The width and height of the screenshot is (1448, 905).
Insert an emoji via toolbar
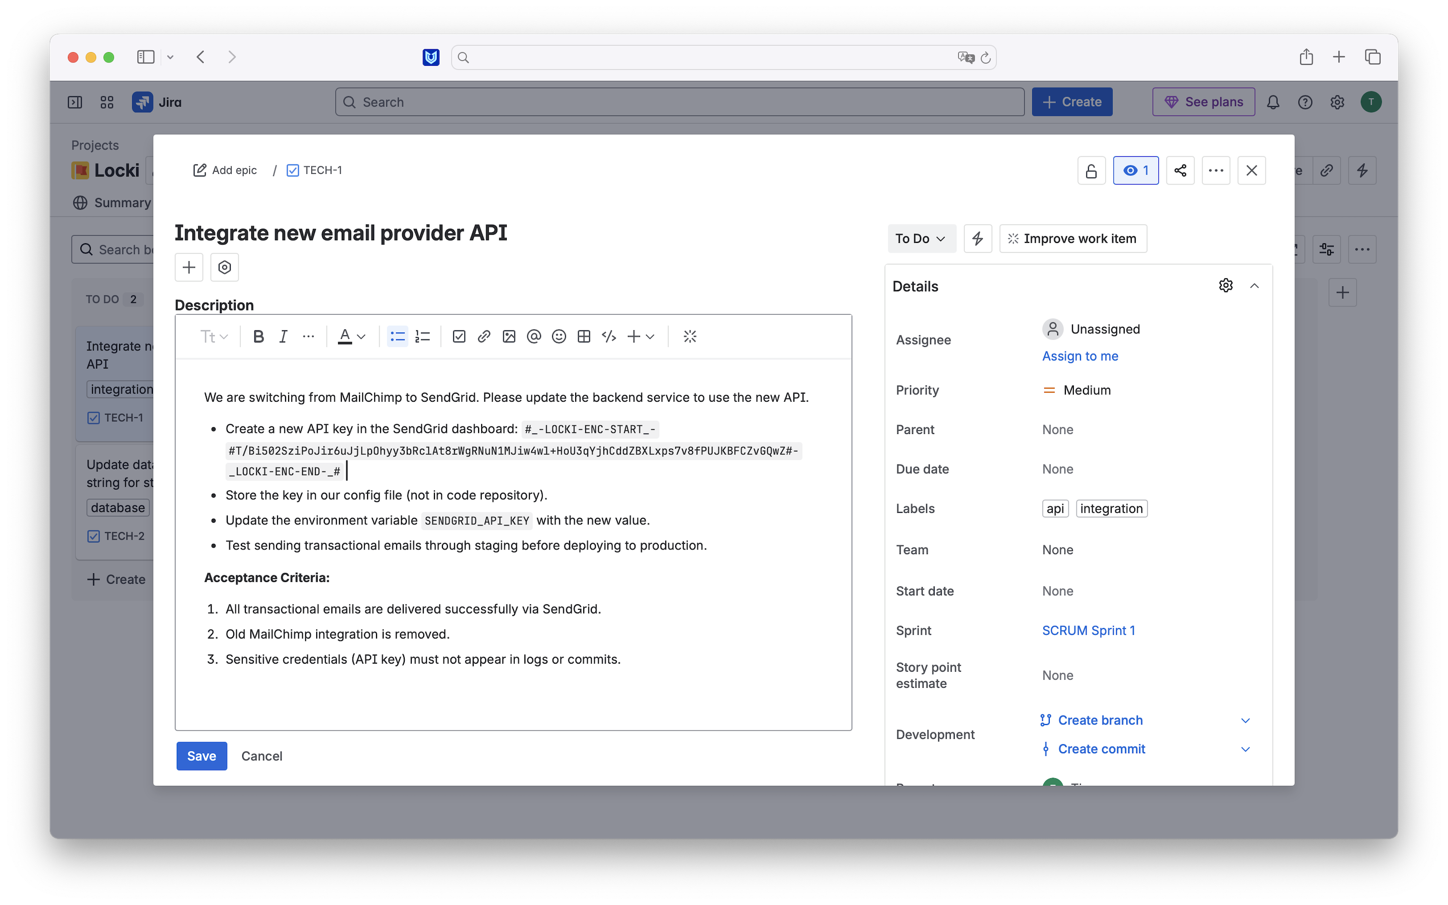[559, 336]
